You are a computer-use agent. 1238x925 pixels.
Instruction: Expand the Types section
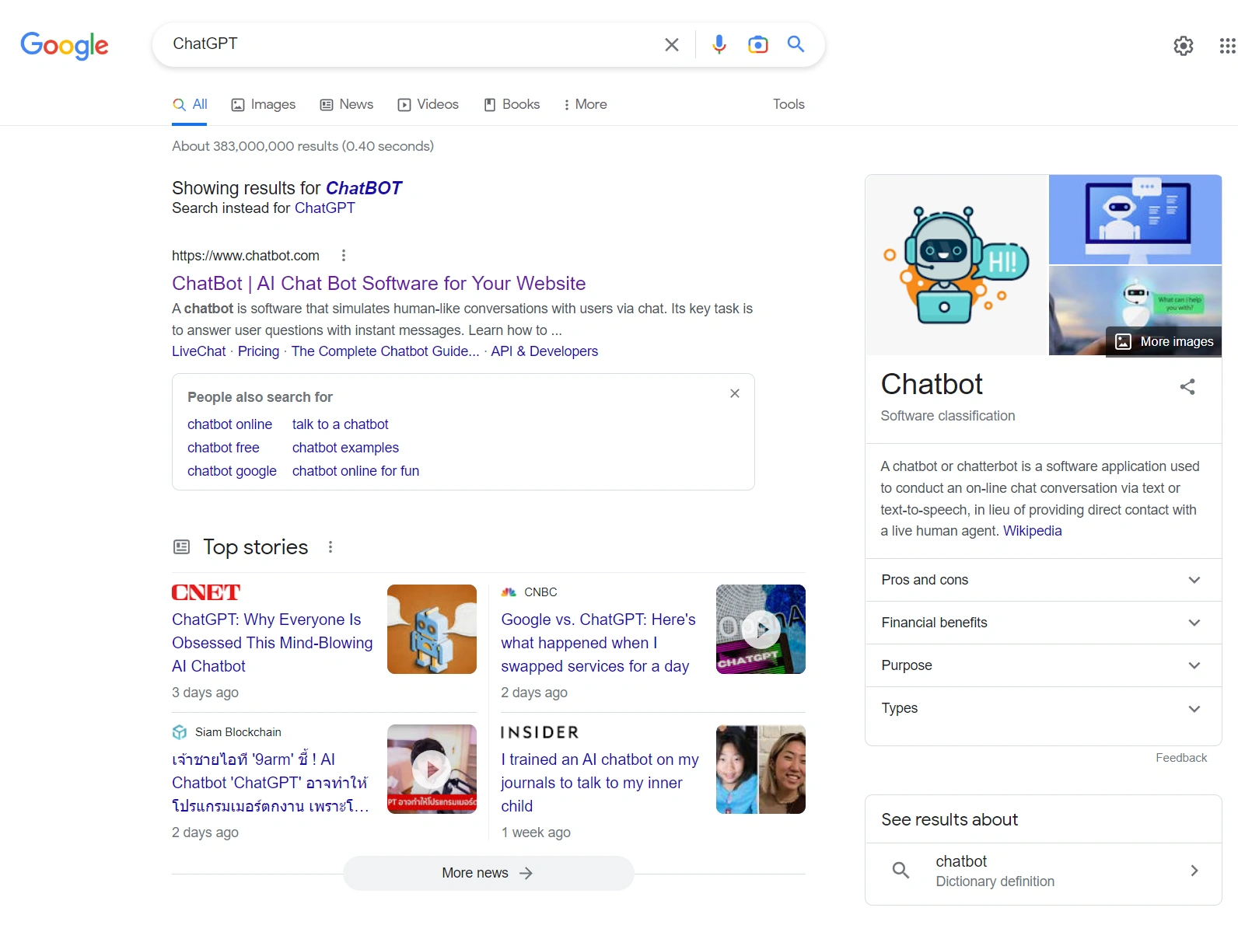(x=1043, y=708)
